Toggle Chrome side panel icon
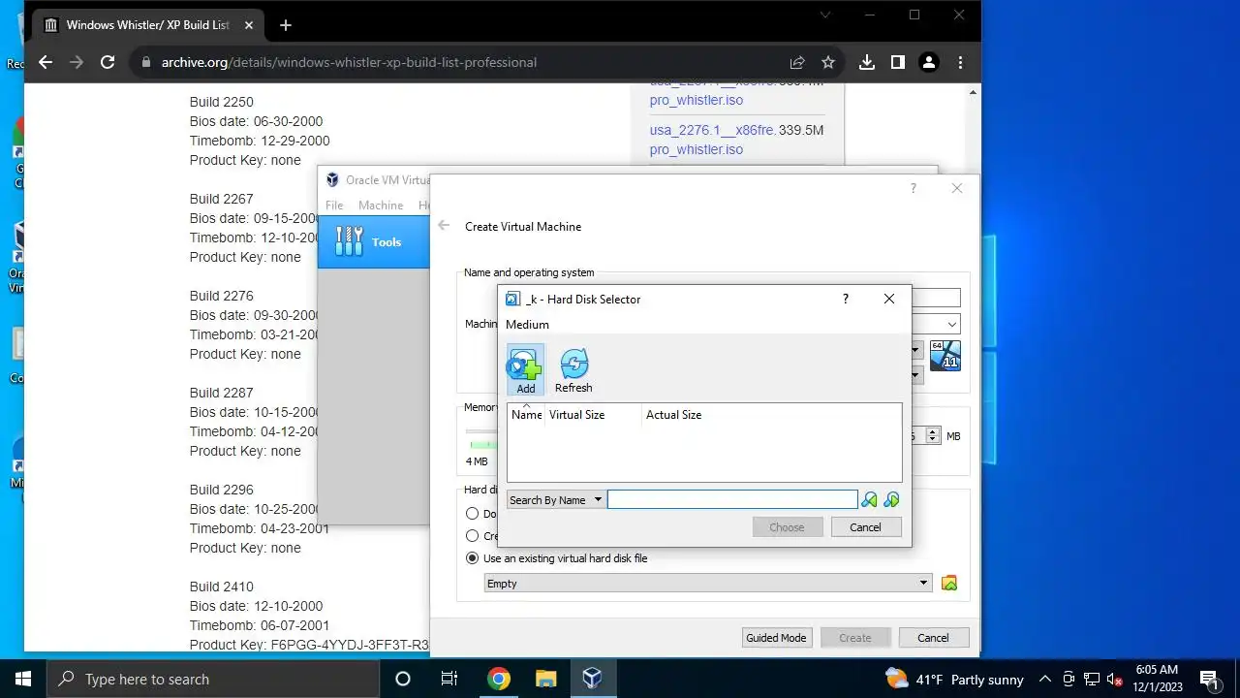 [898, 62]
